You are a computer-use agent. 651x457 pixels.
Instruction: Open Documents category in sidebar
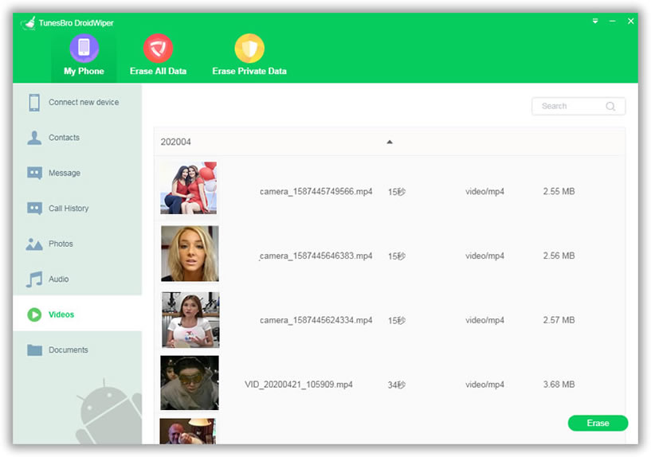point(77,350)
